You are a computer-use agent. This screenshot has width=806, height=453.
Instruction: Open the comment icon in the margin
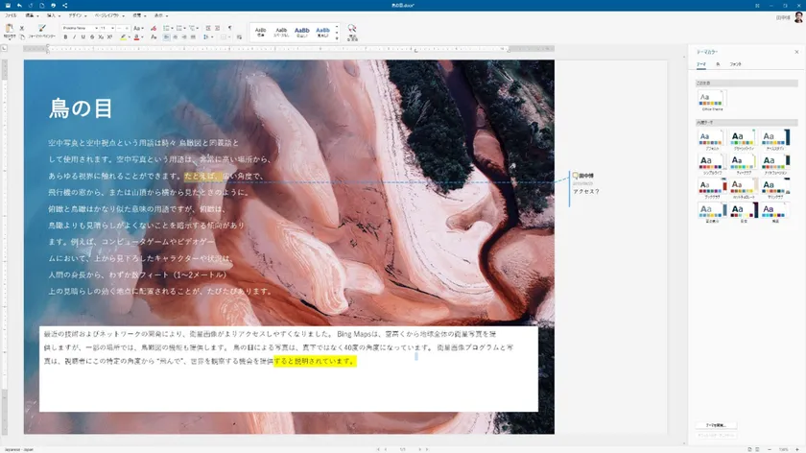(575, 176)
